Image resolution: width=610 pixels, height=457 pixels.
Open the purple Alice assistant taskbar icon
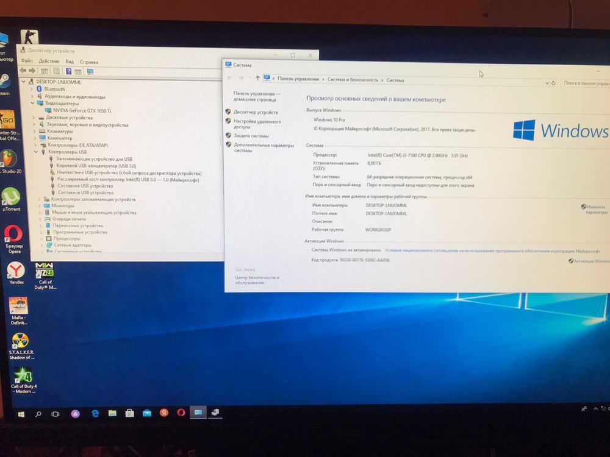click(x=76, y=414)
